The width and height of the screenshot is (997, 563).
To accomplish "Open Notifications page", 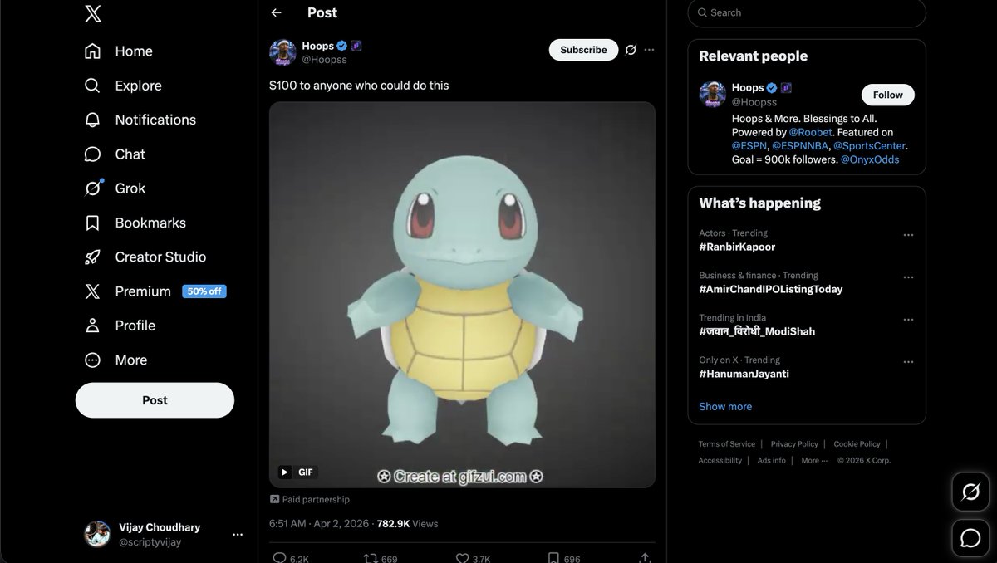I will tap(140, 120).
